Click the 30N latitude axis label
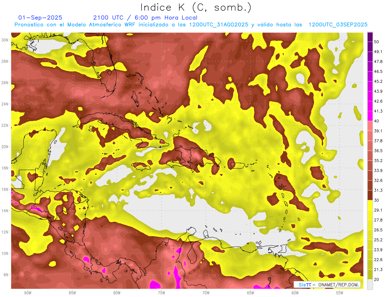The image size is (385, 297). point(5,40)
